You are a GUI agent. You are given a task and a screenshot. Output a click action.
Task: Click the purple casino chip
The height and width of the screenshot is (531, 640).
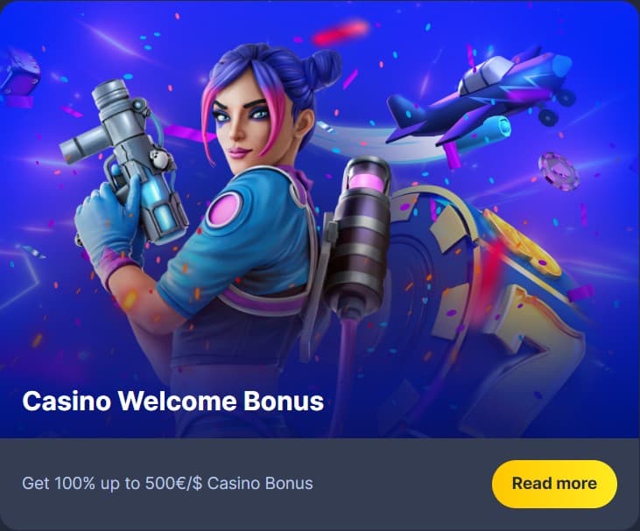[x=559, y=171]
